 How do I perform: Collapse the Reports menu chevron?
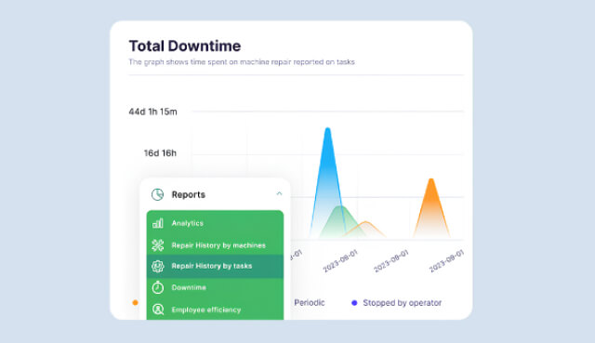tap(279, 193)
